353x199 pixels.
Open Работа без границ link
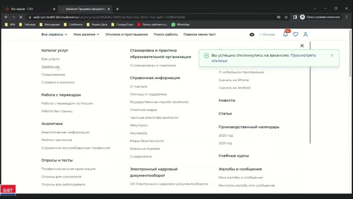coord(57,111)
